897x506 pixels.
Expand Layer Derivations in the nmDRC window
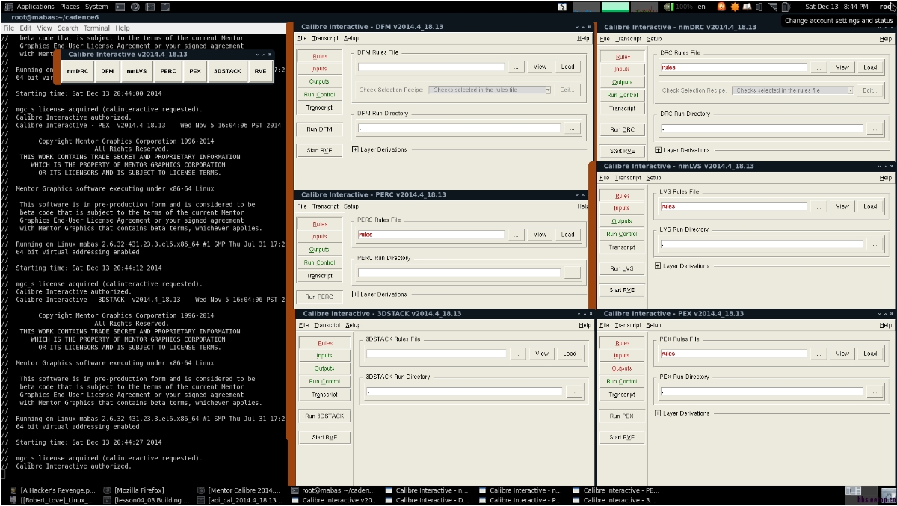(x=658, y=150)
